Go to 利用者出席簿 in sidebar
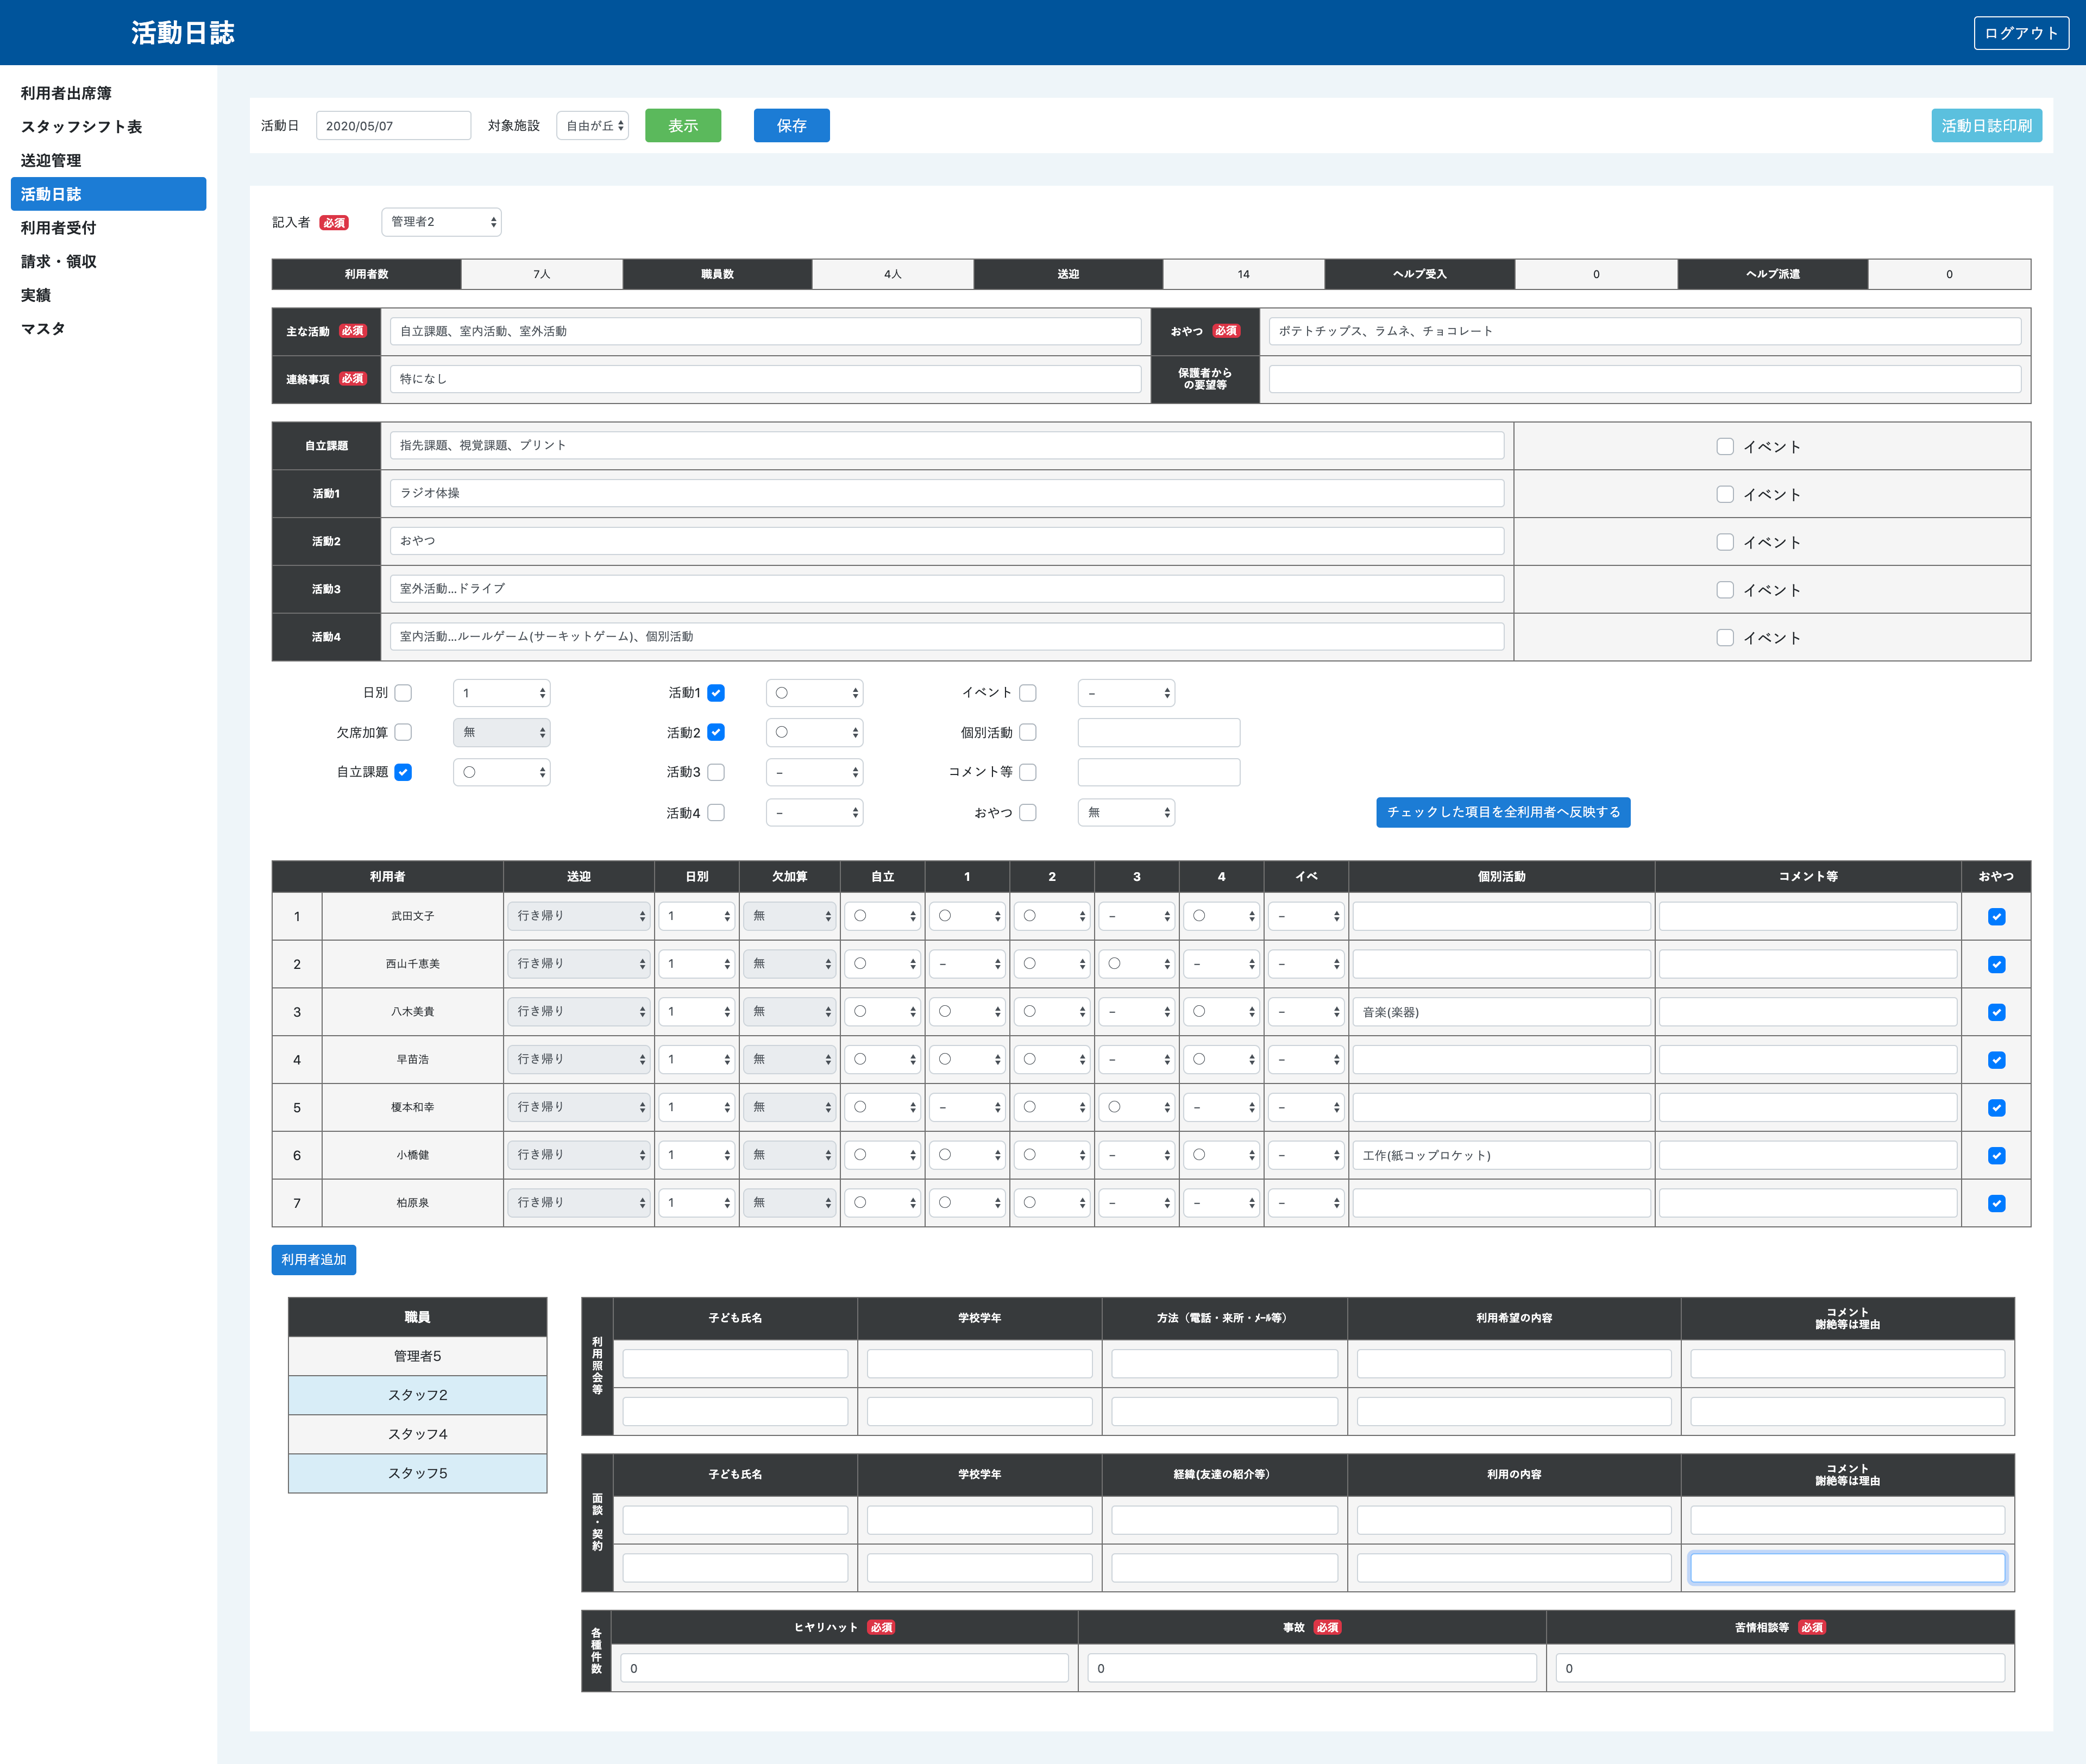The width and height of the screenshot is (2086, 1764). [66, 93]
